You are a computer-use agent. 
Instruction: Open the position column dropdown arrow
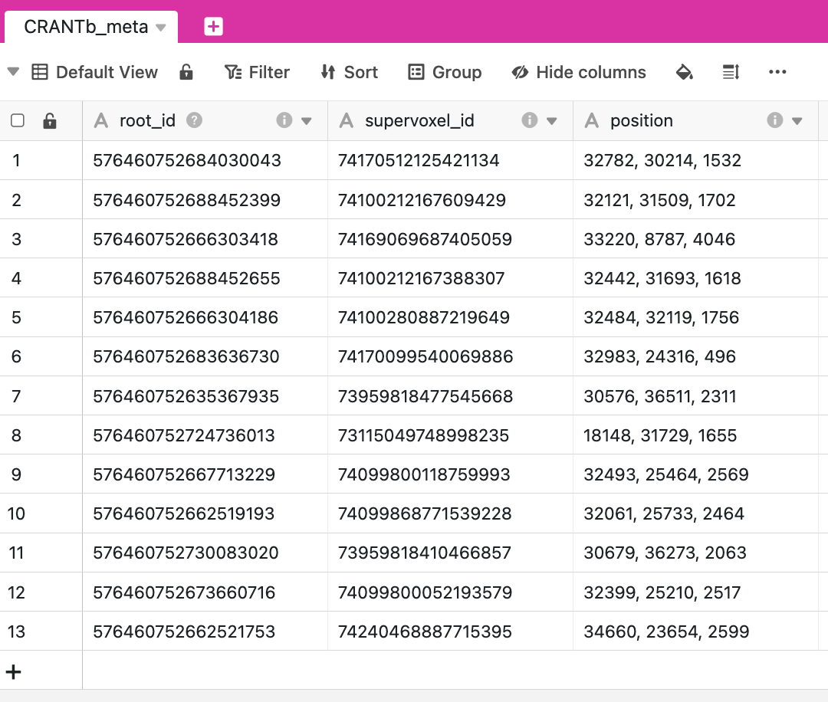click(x=797, y=121)
